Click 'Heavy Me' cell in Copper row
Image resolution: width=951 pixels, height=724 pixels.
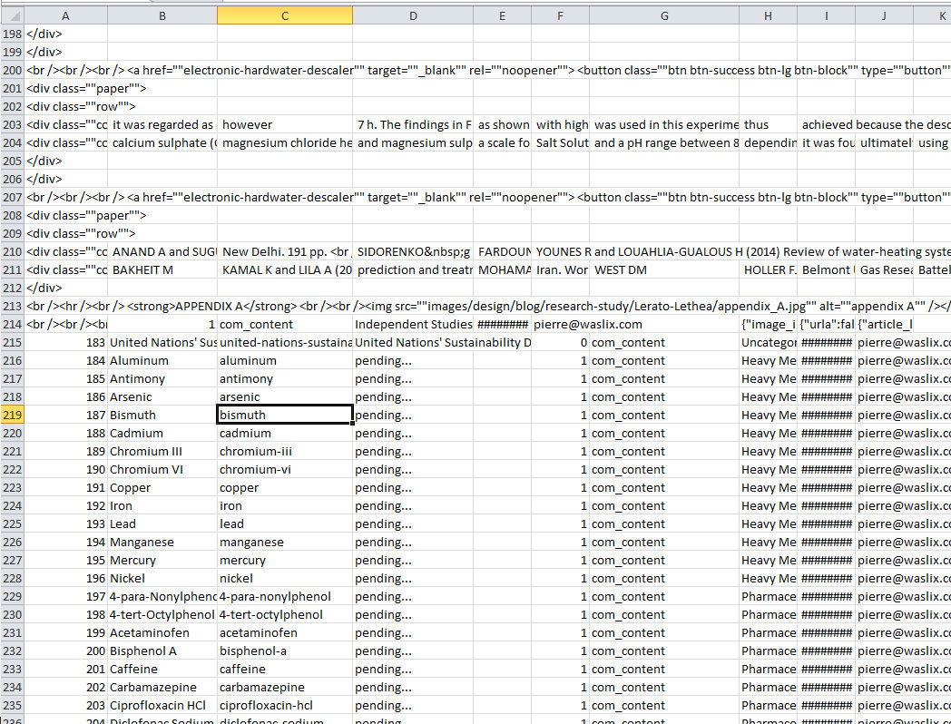click(x=768, y=487)
